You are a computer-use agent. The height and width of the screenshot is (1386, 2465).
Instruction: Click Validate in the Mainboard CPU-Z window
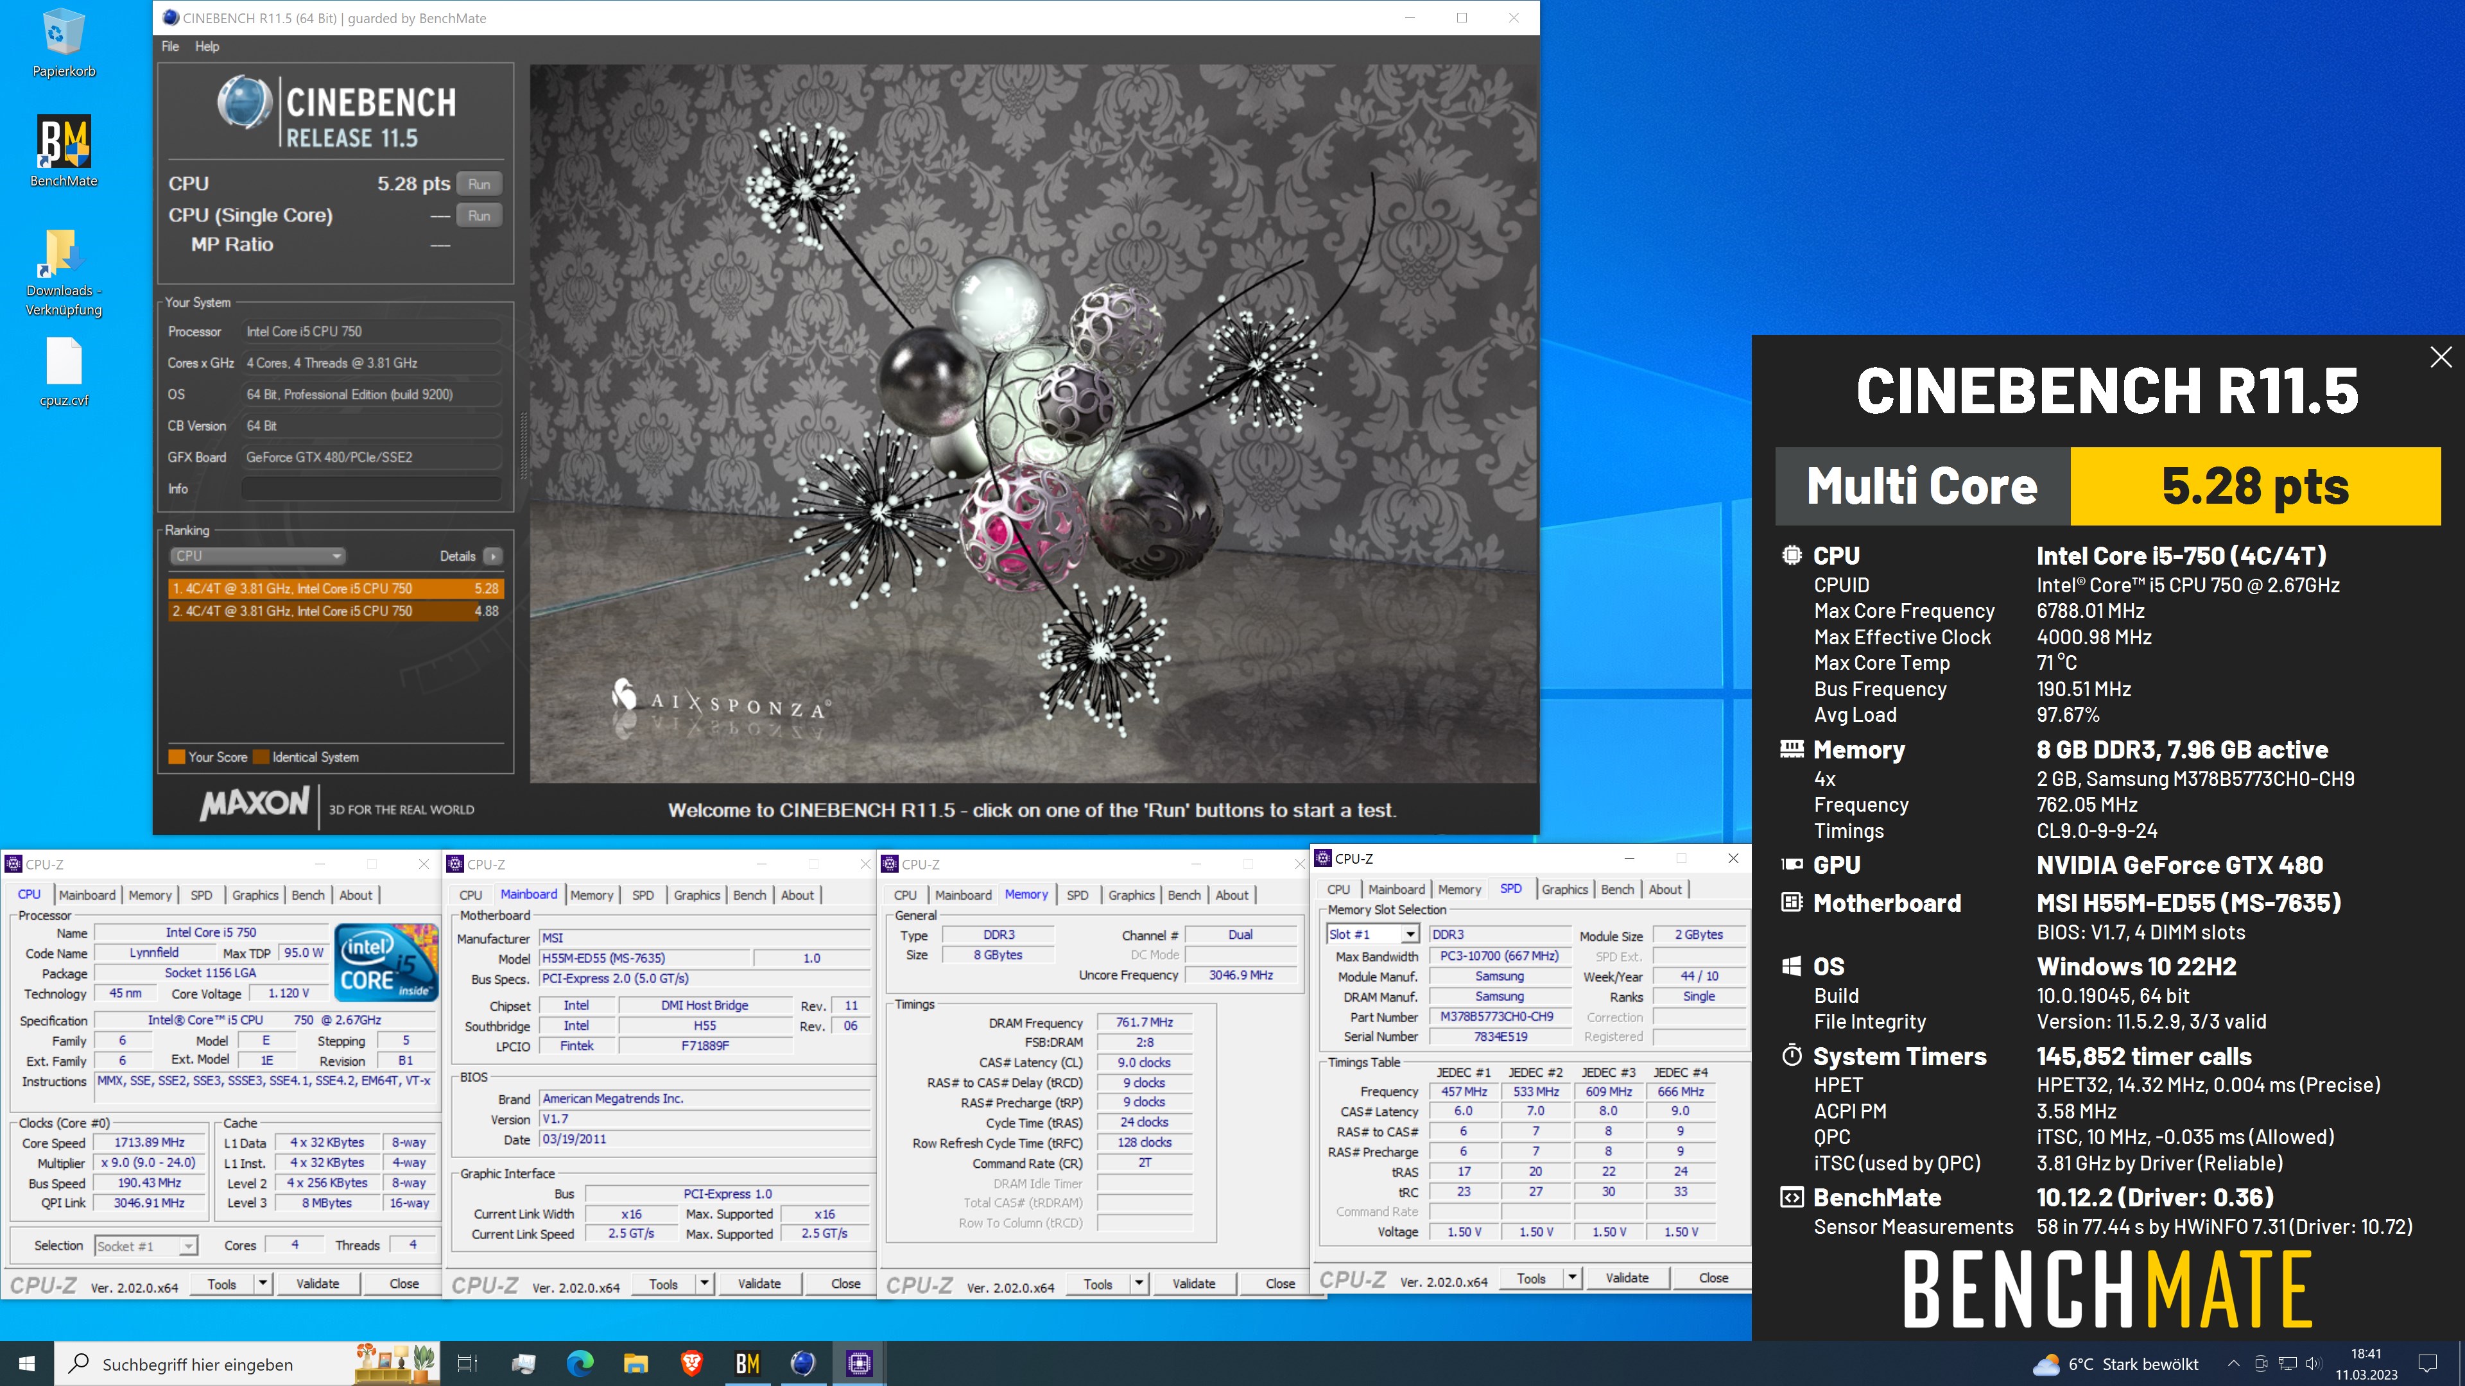click(760, 1283)
